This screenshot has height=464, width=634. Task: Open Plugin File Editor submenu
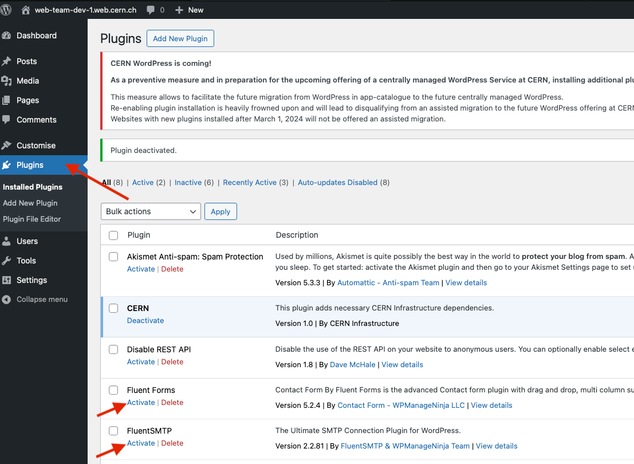pyautogui.click(x=32, y=219)
